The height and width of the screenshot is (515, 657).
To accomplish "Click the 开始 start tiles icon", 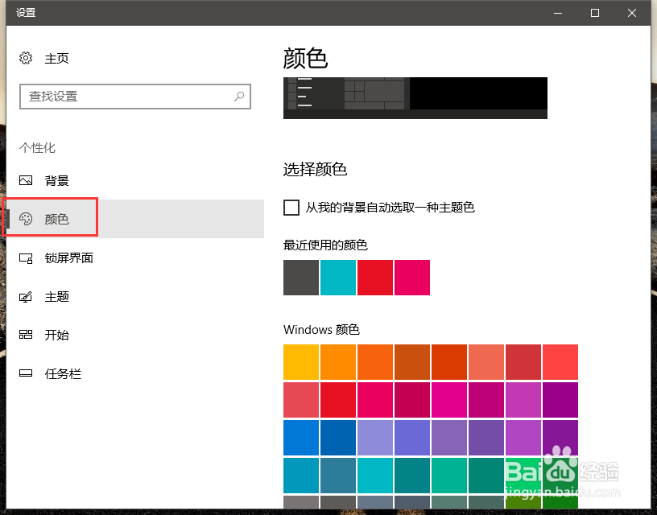I will 26,335.
